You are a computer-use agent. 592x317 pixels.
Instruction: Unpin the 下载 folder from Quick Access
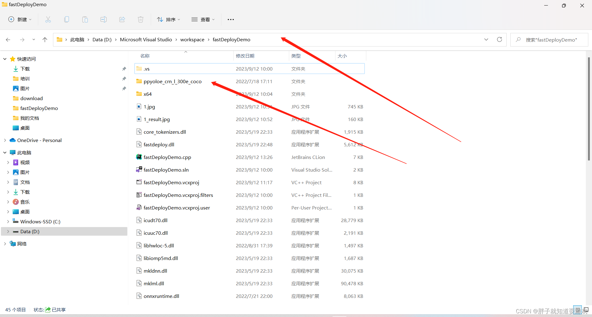pyautogui.click(x=124, y=68)
